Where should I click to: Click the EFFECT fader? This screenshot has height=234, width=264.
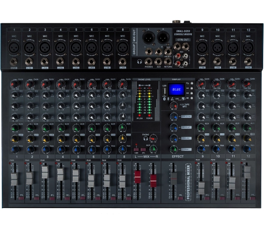click(x=174, y=178)
